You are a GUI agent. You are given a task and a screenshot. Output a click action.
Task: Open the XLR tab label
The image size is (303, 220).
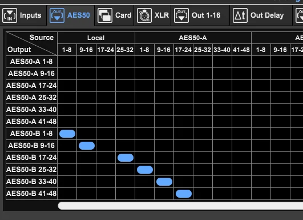[x=161, y=15]
